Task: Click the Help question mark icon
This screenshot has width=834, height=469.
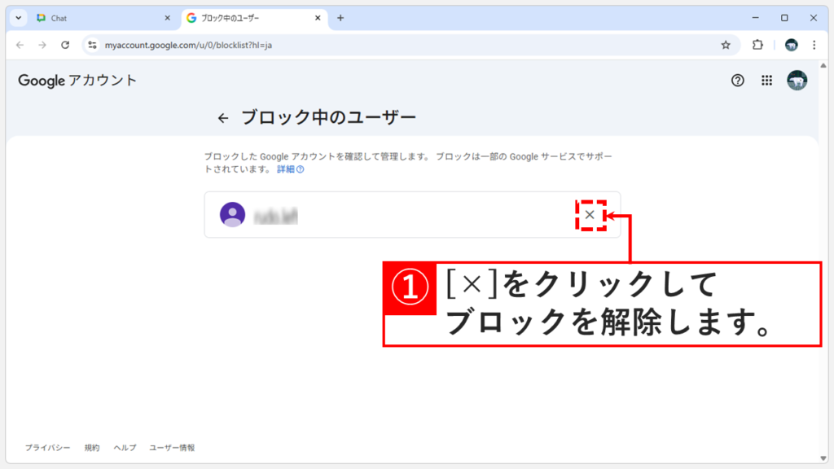Action: [737, 81]
